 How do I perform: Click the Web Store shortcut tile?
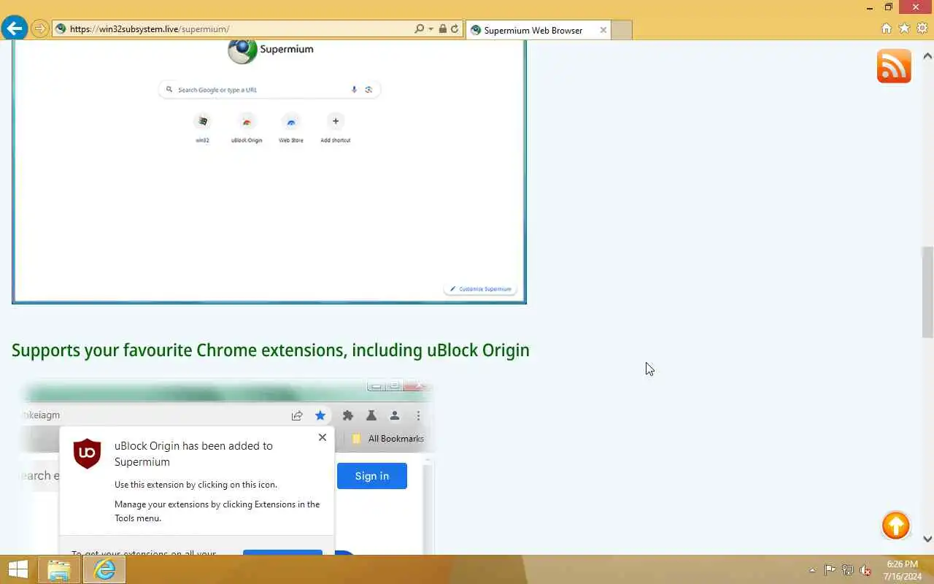291,128
